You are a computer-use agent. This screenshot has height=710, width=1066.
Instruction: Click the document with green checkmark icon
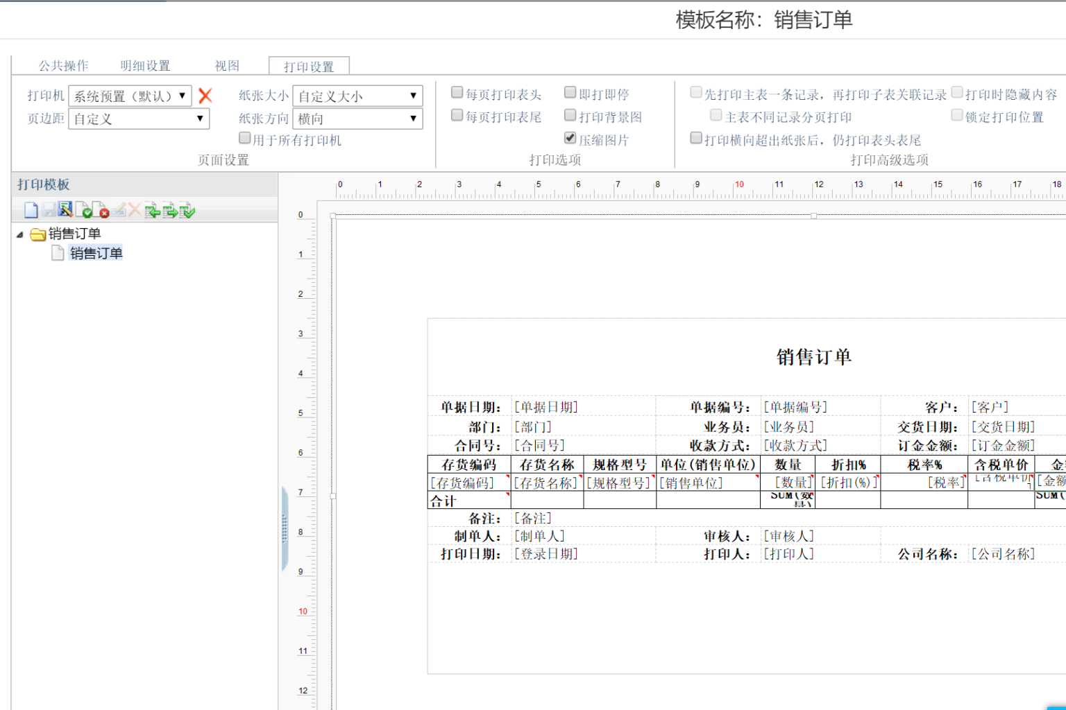pos(83,210)
